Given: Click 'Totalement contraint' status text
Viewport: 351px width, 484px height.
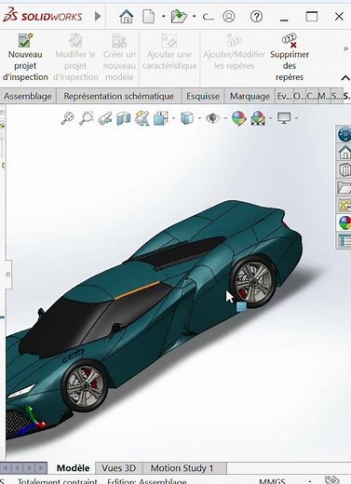Looking at the screenshot, I should [58, 481].
